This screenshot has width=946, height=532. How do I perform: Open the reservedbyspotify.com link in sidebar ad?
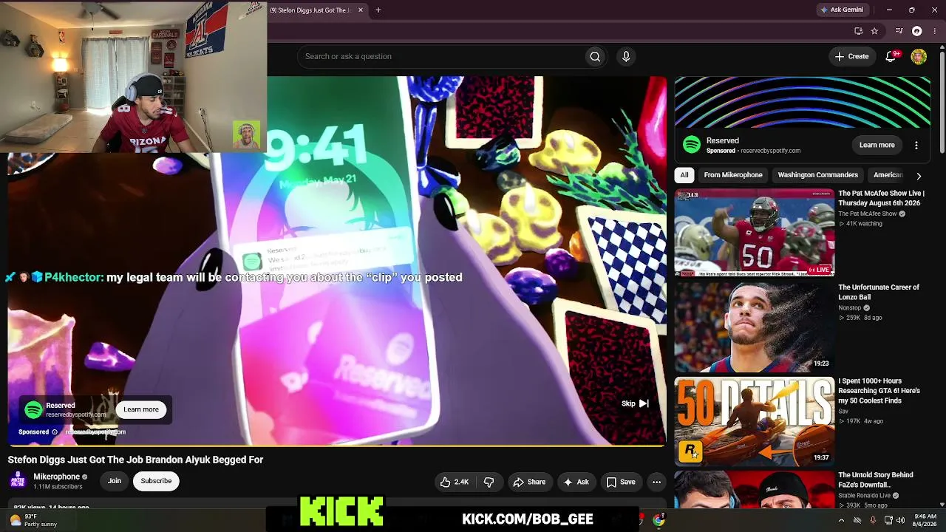pyautogui.click(x=770, y=151)
